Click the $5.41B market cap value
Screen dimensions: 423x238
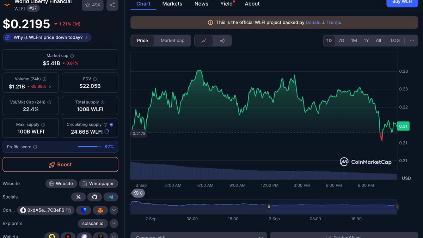coord(51,63)
